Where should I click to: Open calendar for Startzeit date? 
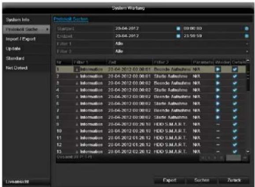point(178,29)
